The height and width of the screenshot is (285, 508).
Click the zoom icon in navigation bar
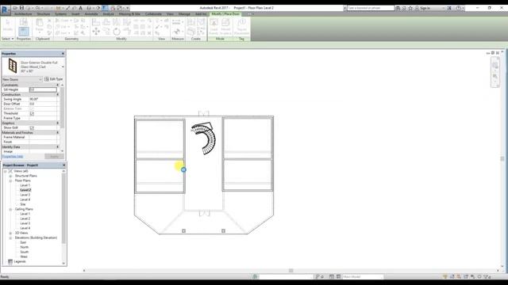pyautogui.click(x=495, y=76)
